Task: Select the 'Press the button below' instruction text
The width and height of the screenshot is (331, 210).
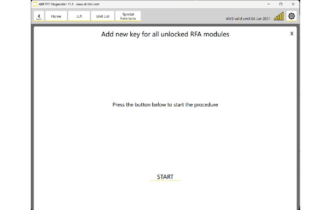Action: [x=165, y=105]
